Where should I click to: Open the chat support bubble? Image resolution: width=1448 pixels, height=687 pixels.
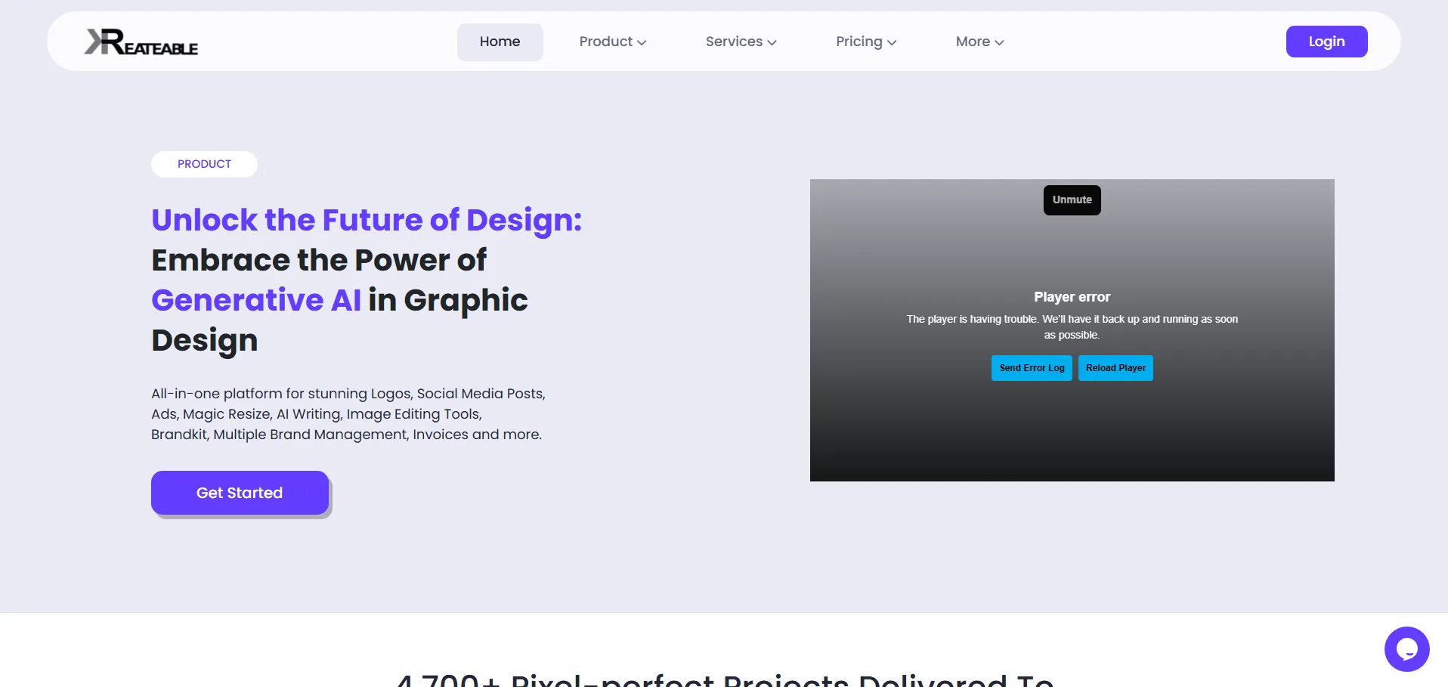[1406, 648]
